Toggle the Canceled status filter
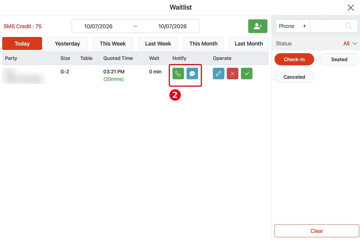Screen dimensions: 360x240 coord(294,77)
